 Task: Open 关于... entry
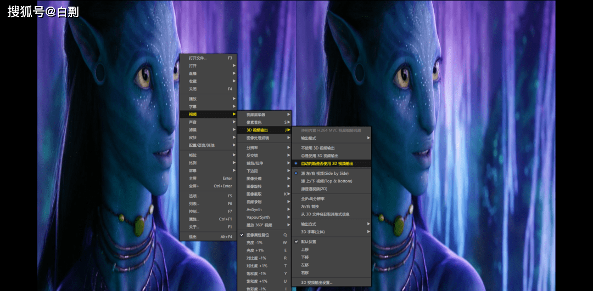click(208, 227)
